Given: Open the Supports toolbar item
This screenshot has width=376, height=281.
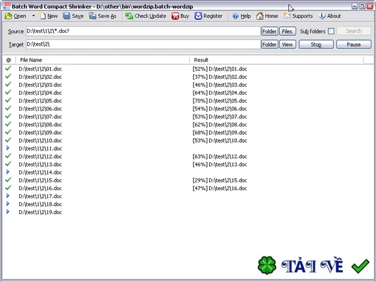Looking at the screenshot, I should point(298,16).
